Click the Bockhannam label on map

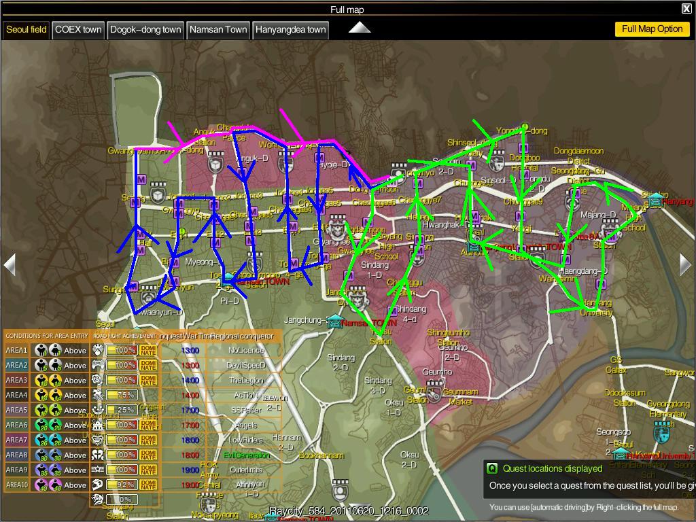click(321, 455)
